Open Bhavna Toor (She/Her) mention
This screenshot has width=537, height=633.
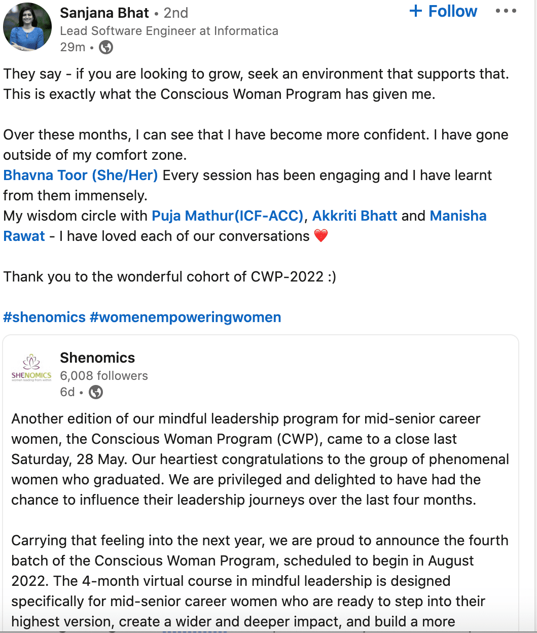[x=81, y=175]
